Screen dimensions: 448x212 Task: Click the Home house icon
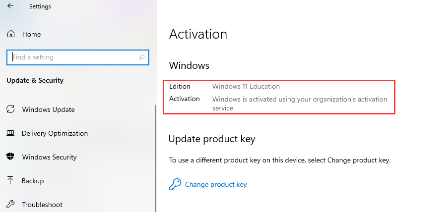(x=10, y=34)
